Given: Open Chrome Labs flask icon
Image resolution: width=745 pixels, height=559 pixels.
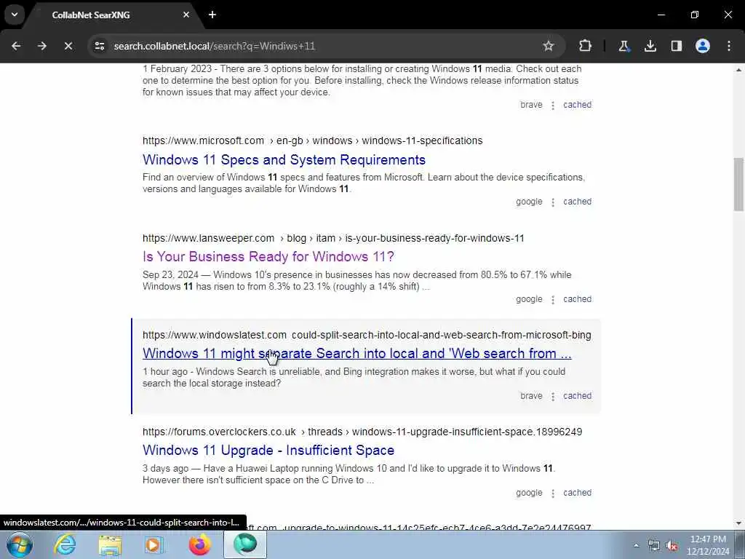Looking at the screenshot, I should point(624,46).
